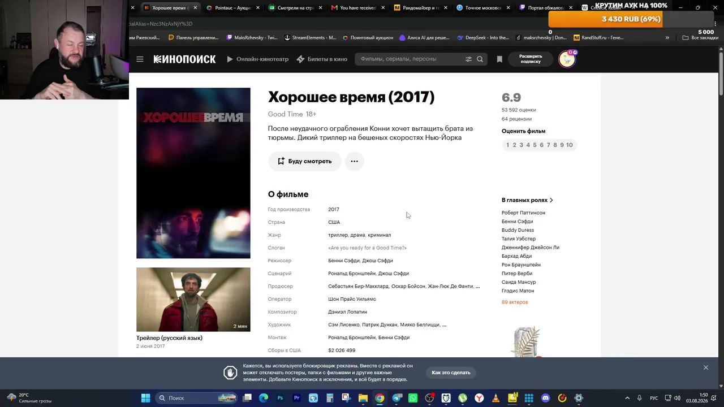The width and height of the screenshot is (724, 407).
Task: Open actor Роберт Паттинсон's page
Action: 523,213
